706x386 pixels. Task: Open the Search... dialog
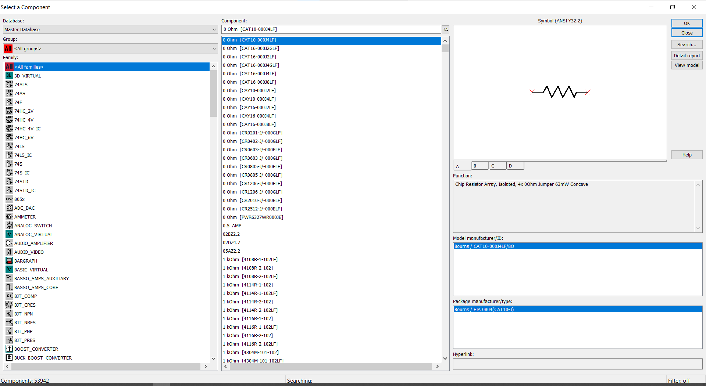point(687,44)
